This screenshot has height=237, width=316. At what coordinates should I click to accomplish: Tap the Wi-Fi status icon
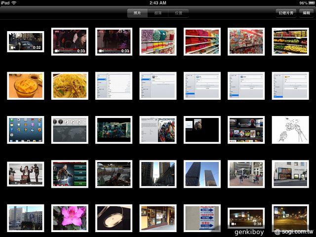pos(14,3)
